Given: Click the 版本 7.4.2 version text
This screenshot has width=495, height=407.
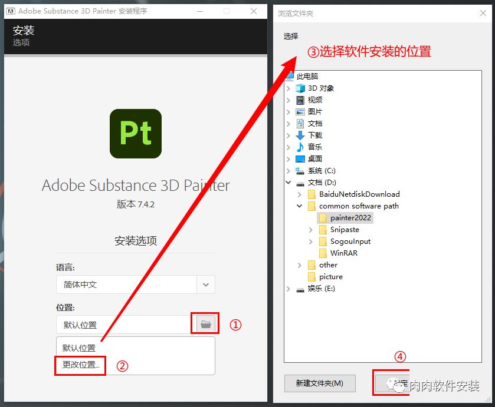Looking at the screenshot, I should tap(136, 204).
